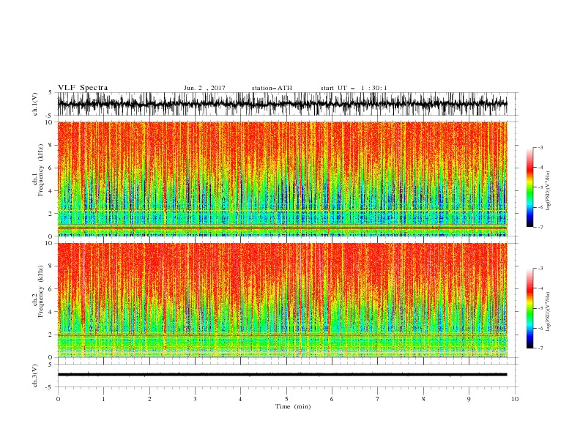This screenshot has height=448, width=580.
Task: Click the date "Jun. 2, 2017"
Action: pyautogui.click(x=204, y=88)
